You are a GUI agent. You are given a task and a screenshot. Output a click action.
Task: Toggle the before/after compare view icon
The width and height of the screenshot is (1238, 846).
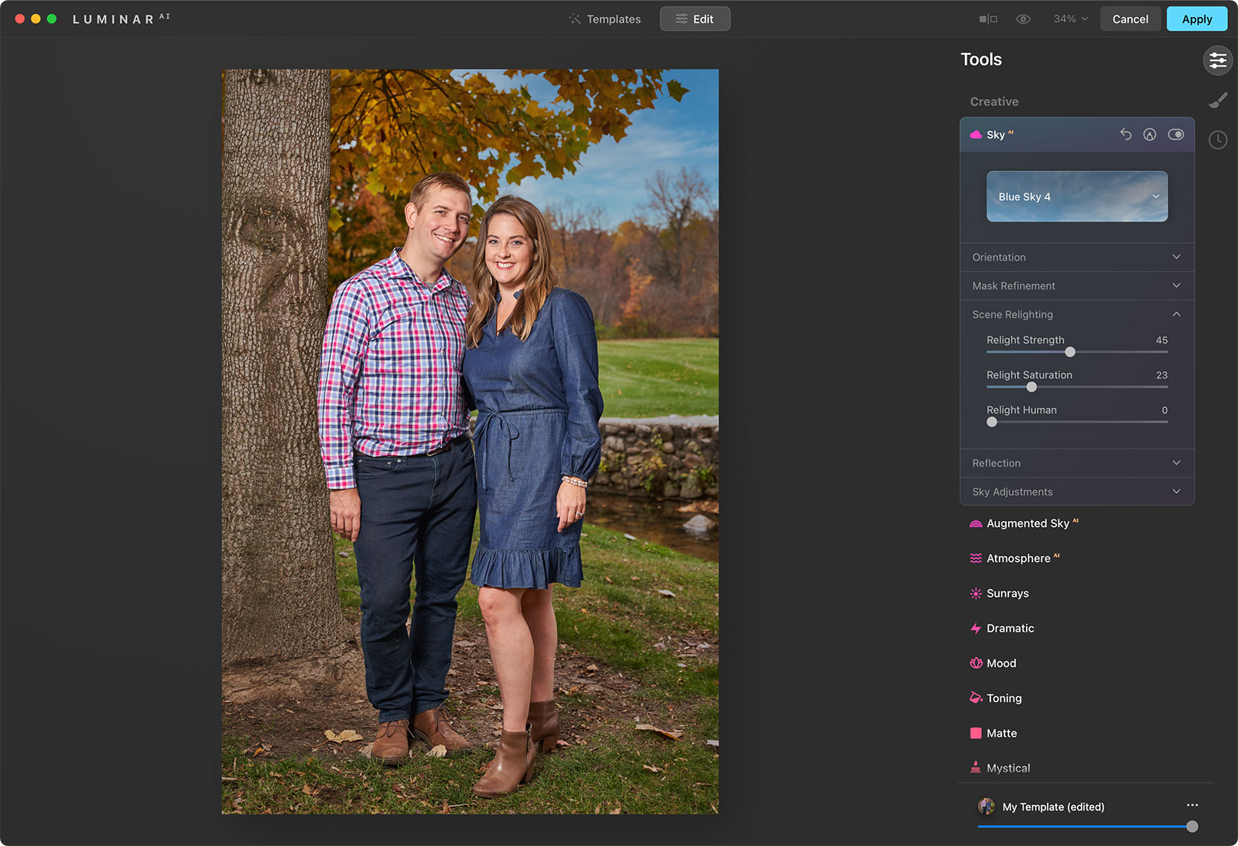pyautogui.click(x=988, y=19)
